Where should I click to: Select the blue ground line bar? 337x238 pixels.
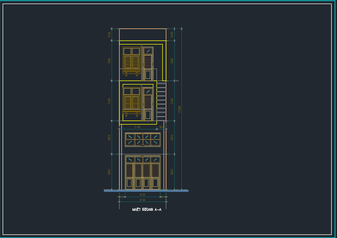(x=146, y=191)
